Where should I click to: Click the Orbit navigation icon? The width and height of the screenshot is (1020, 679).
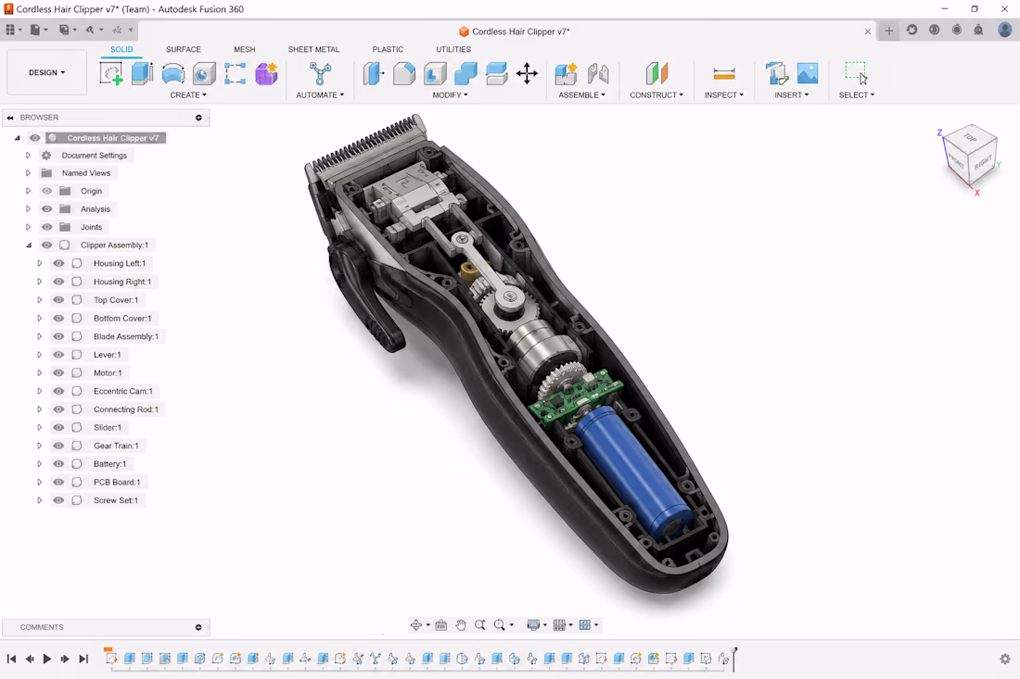pyautogui.click(x=416, y=625)
